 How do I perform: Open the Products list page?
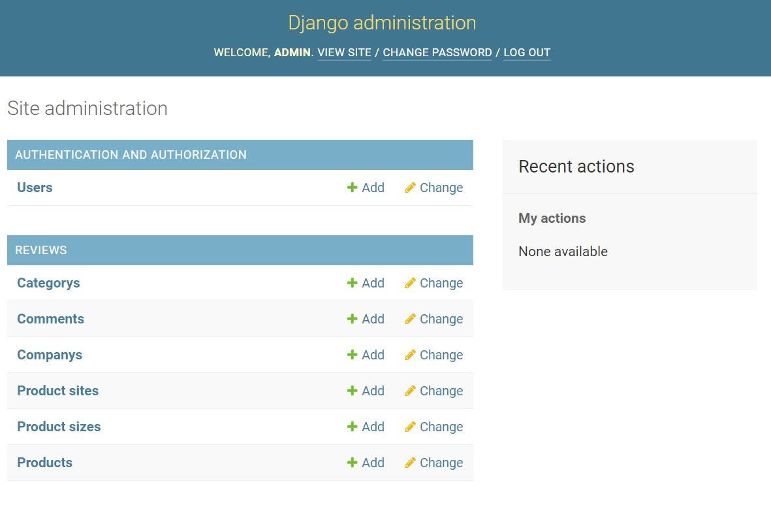pos(44,463)
